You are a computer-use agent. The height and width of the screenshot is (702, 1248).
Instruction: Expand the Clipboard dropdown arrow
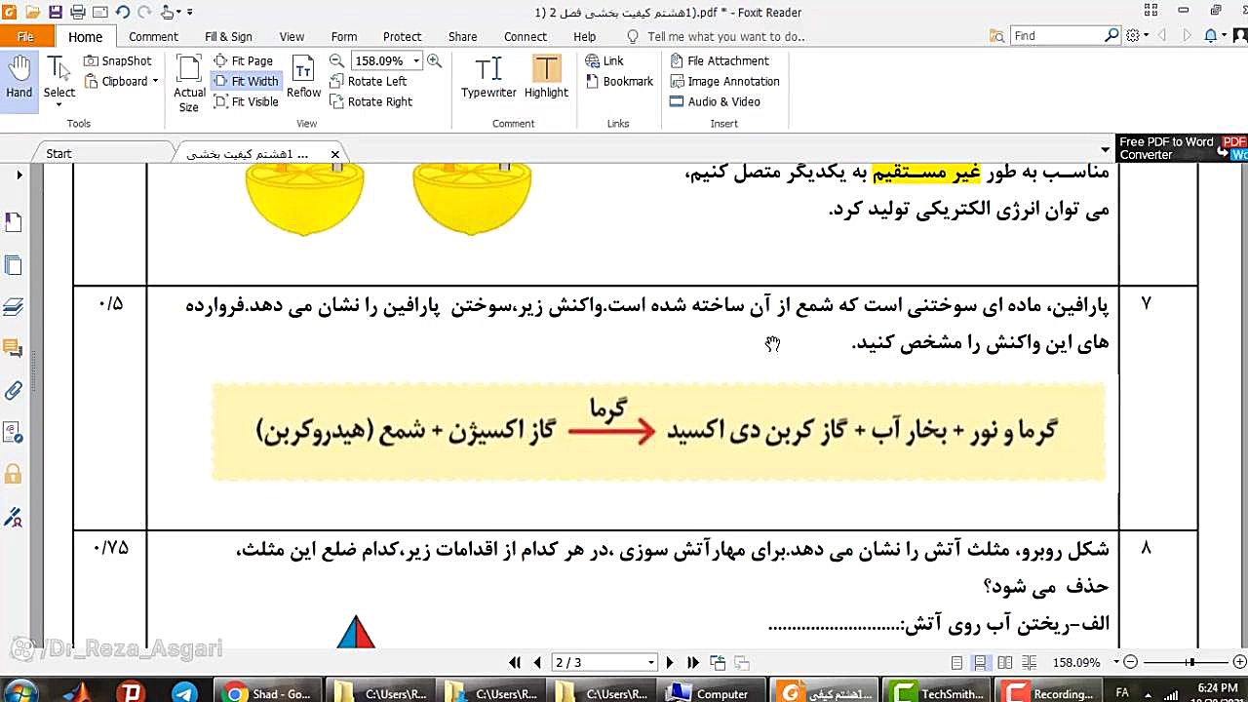point(155,81)
